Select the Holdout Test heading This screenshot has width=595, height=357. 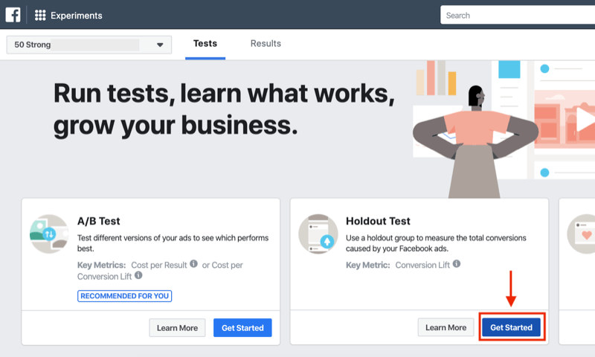click(378, 221)
